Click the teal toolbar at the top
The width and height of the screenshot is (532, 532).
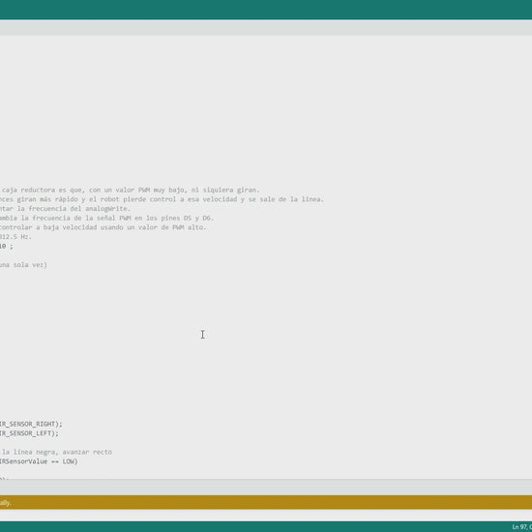(x=266, y=10)
